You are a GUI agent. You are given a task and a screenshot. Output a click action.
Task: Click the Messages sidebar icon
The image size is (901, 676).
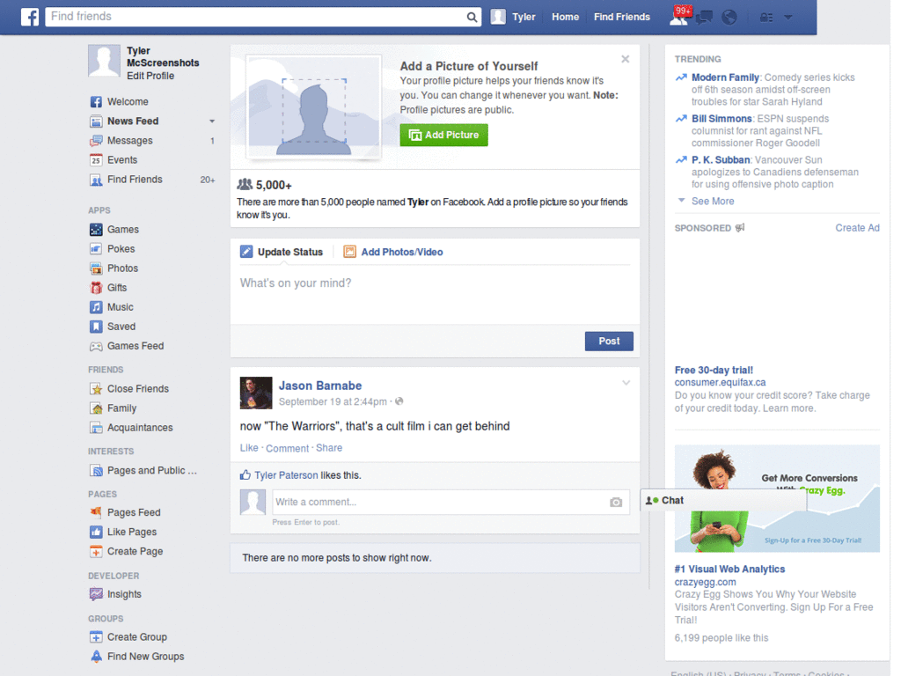(x=96, y=141)
